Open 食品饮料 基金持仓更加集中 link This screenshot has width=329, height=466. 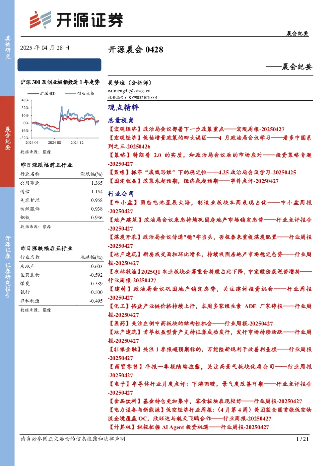click(205, 401)
